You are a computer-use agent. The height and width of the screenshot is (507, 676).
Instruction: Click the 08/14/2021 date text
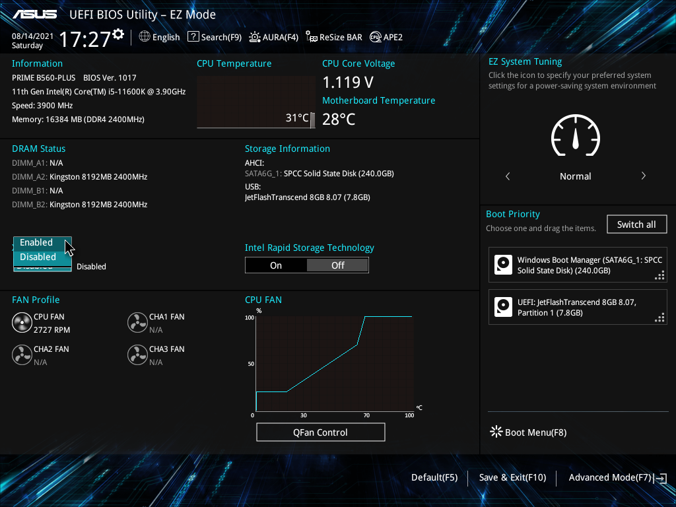(x=32, y=36)
